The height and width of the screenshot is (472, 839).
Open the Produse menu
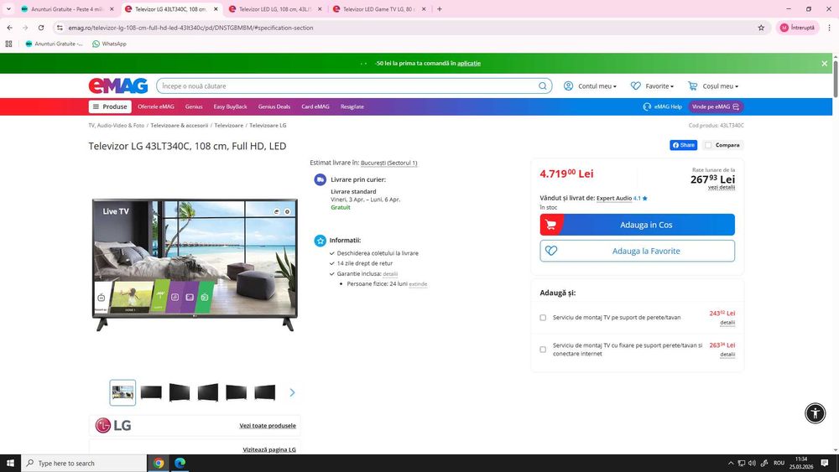pyautogui.click(x=110, y=106)
